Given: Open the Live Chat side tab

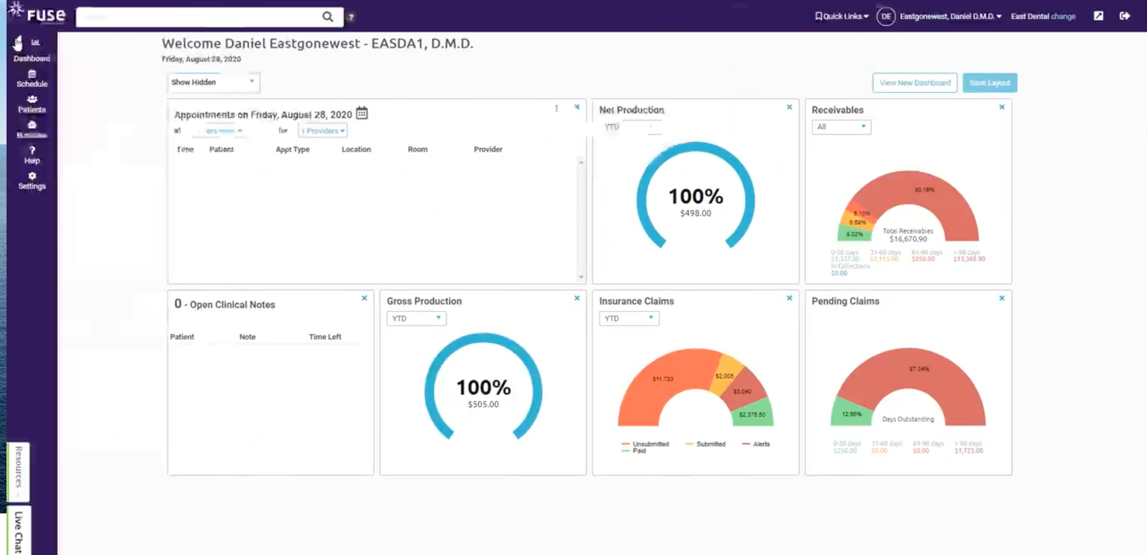Looking at the screenshot, I should [x=19, y=531].
